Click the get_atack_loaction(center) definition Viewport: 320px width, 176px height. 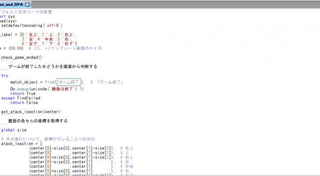(x=32, y=112)
